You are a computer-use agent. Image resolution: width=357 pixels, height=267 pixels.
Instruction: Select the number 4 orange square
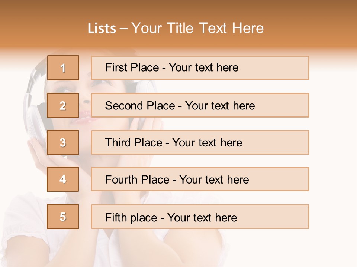tap(63, 179)
